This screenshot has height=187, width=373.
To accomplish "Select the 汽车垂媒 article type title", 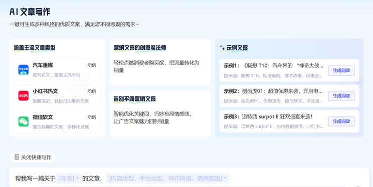I will (43, 65).
